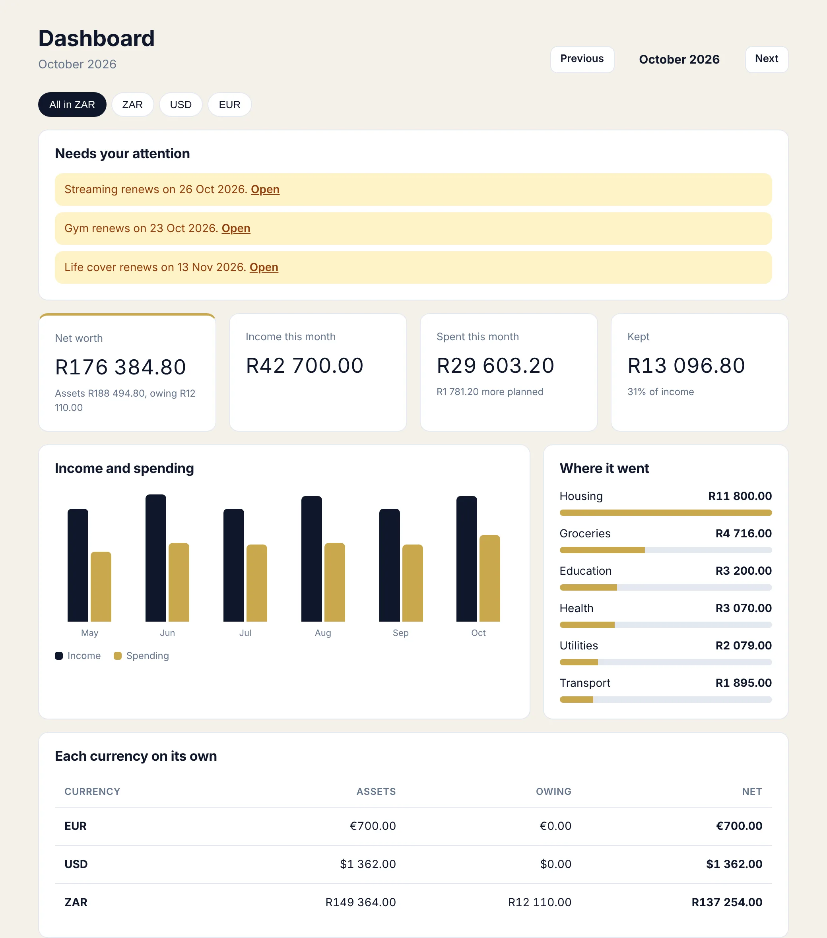Click the R12 110.00 owing value
The width and height of the screenshot is (827, 938).
tap(540, 902)
